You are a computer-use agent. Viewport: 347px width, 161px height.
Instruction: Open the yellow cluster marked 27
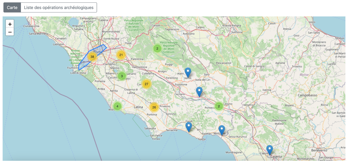coord(146,84)
